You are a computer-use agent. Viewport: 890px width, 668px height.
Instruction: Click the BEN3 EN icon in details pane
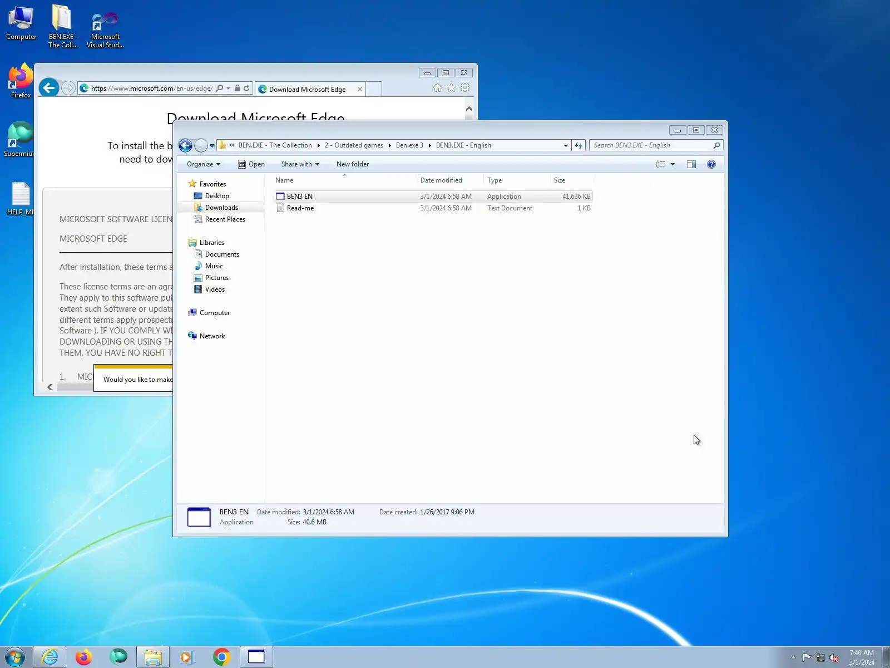pyautogui.click(x=199, y=517)
